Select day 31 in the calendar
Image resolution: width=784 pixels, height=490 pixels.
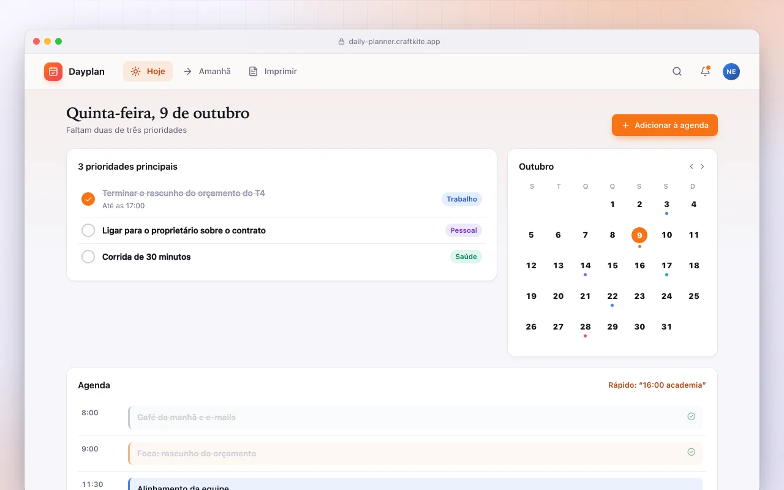click(666, 327)
